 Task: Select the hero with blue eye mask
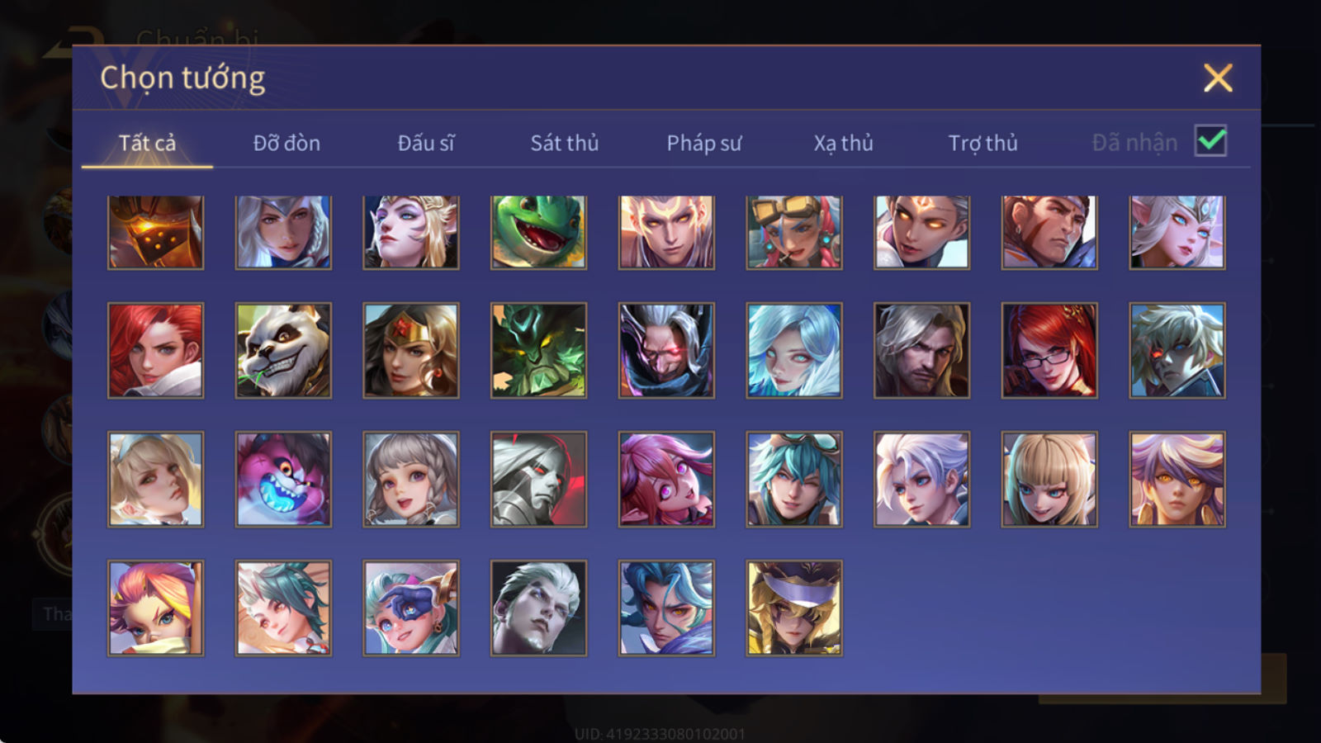point(411,608)
